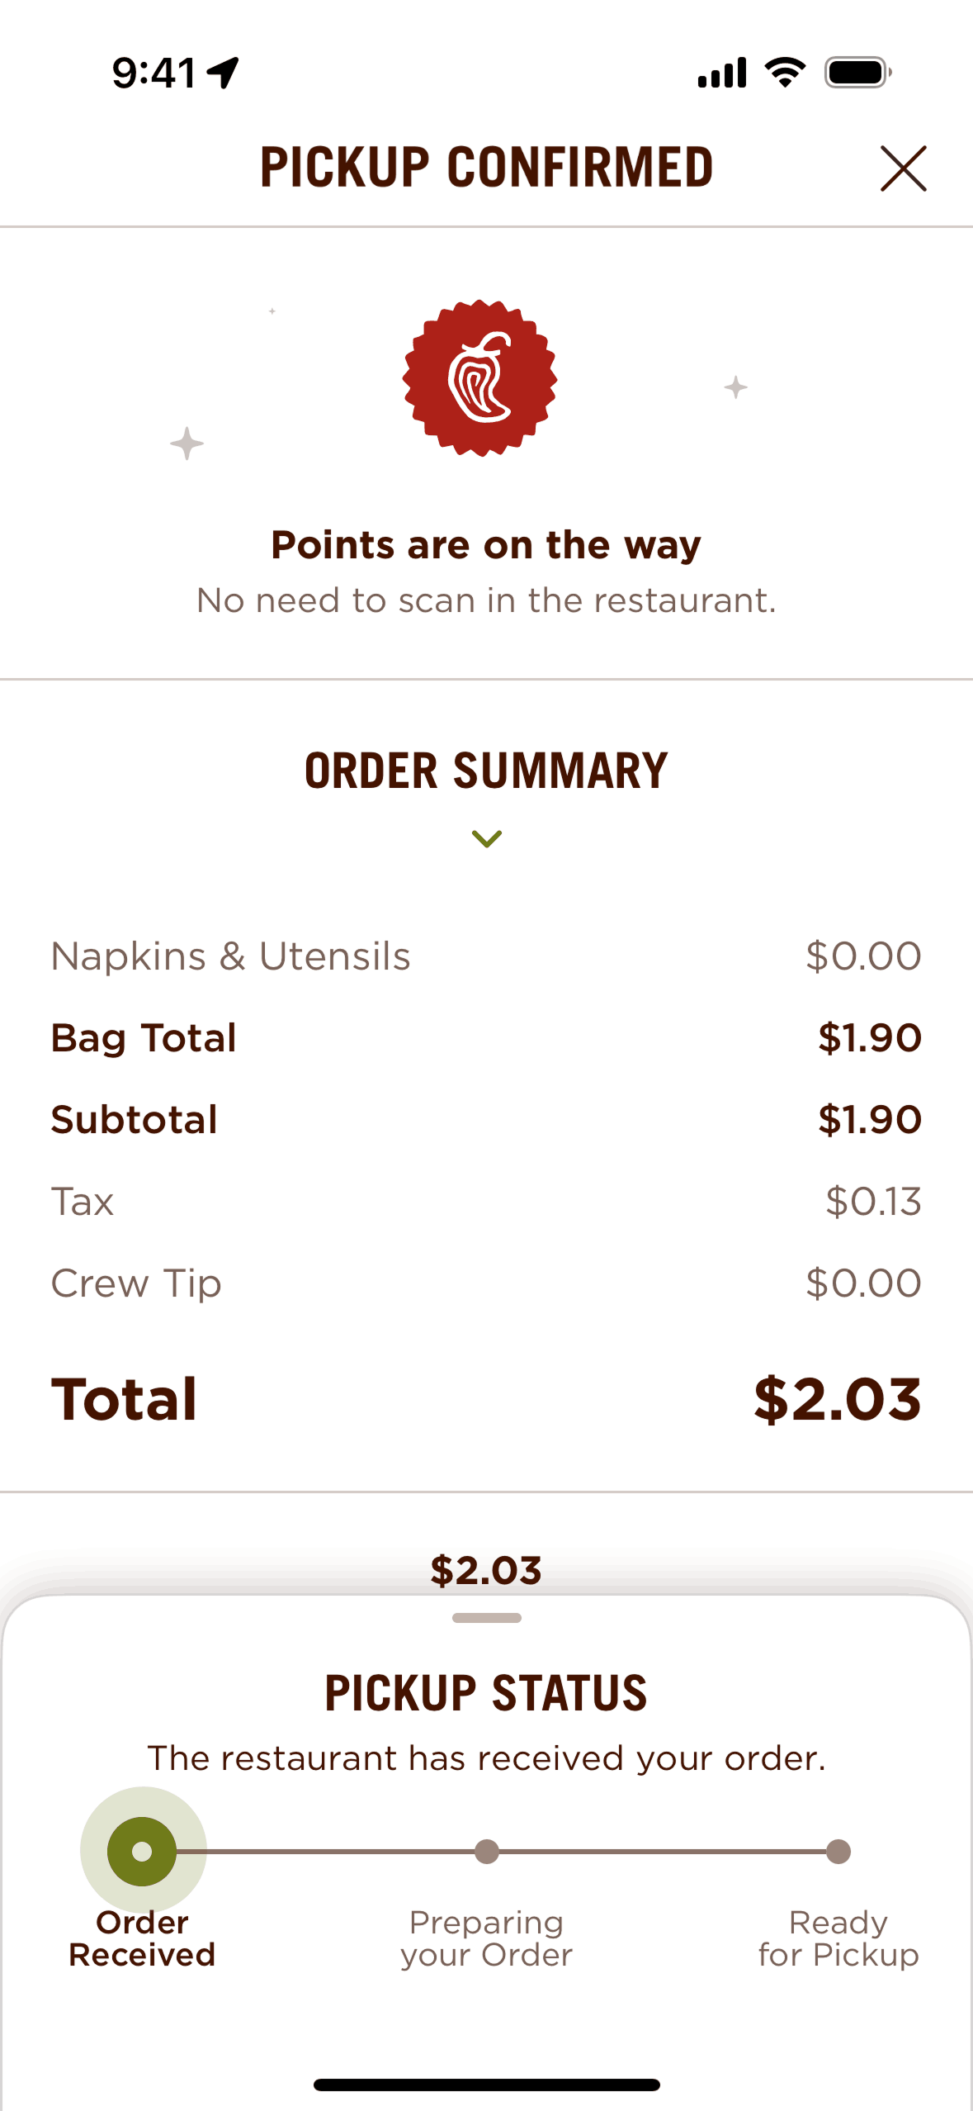Tap the green Order Received status dot

point(142,1852)
